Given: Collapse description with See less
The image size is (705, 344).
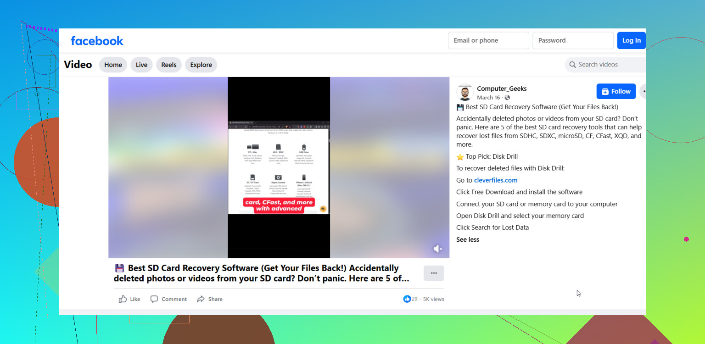Looking at the screenshot, I should 468,239.
